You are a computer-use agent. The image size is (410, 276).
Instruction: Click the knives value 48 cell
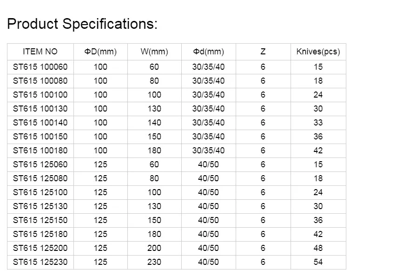click(318, 248)
